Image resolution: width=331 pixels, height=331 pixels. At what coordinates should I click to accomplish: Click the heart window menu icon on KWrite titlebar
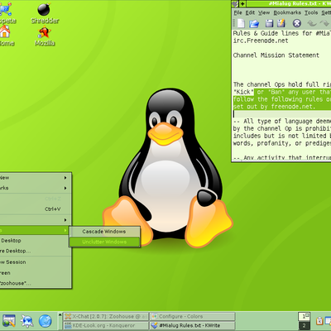click(x=235, y=4)
